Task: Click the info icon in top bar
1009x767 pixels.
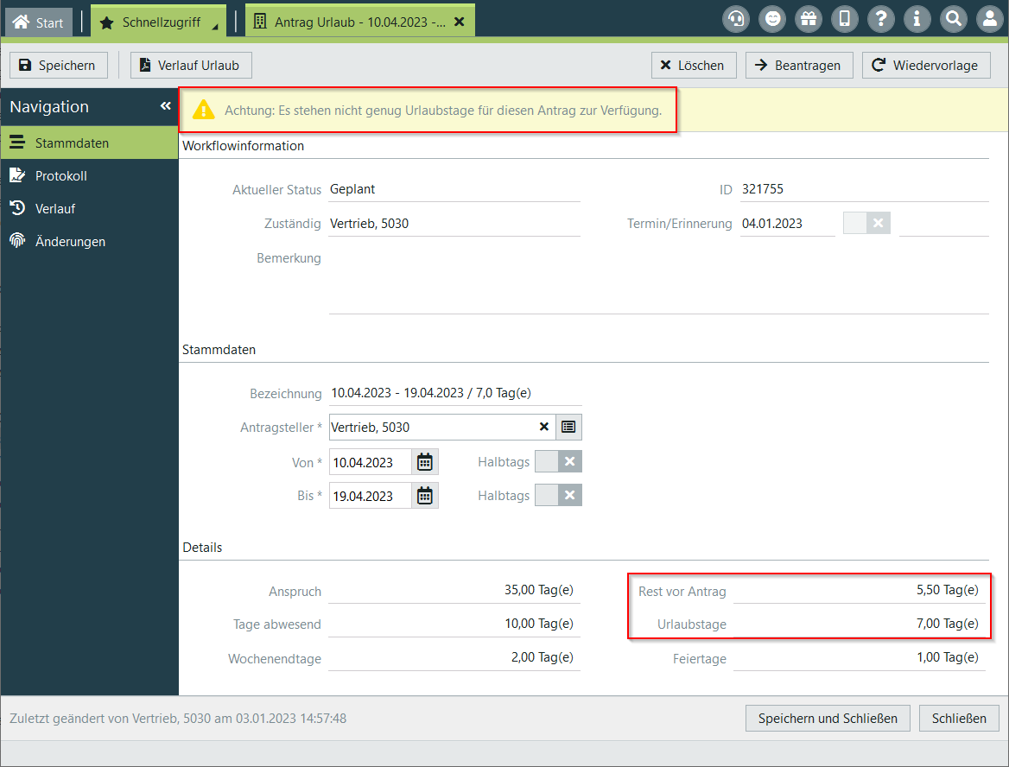Action: coord(917,19)
